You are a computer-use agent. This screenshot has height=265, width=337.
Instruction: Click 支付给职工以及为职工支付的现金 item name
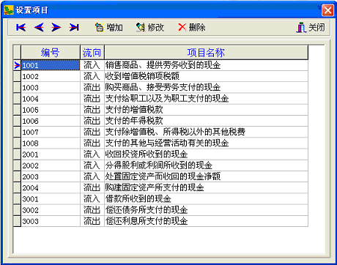click(167, 99)
